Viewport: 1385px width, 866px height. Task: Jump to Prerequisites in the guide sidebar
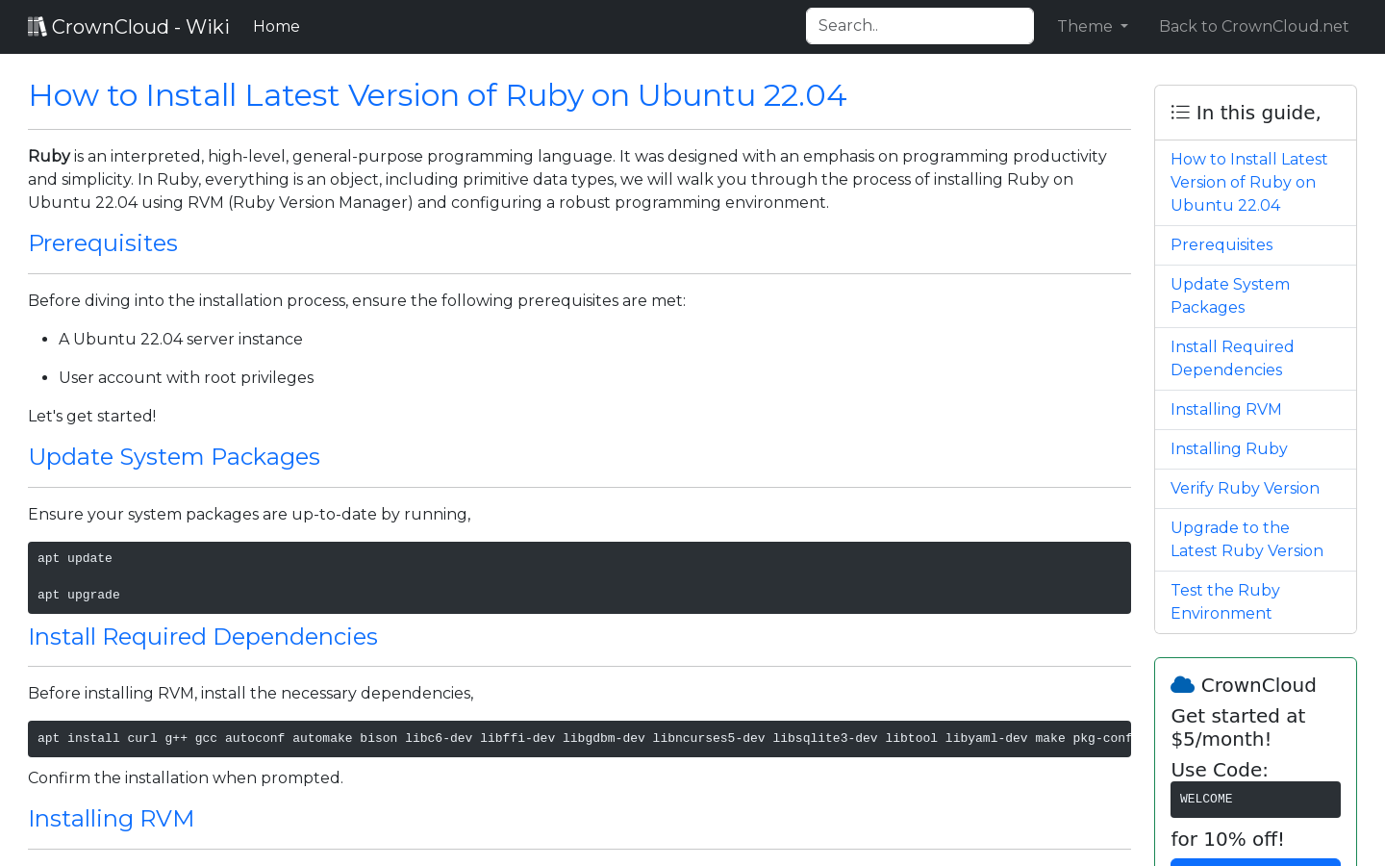point(1221,245)
